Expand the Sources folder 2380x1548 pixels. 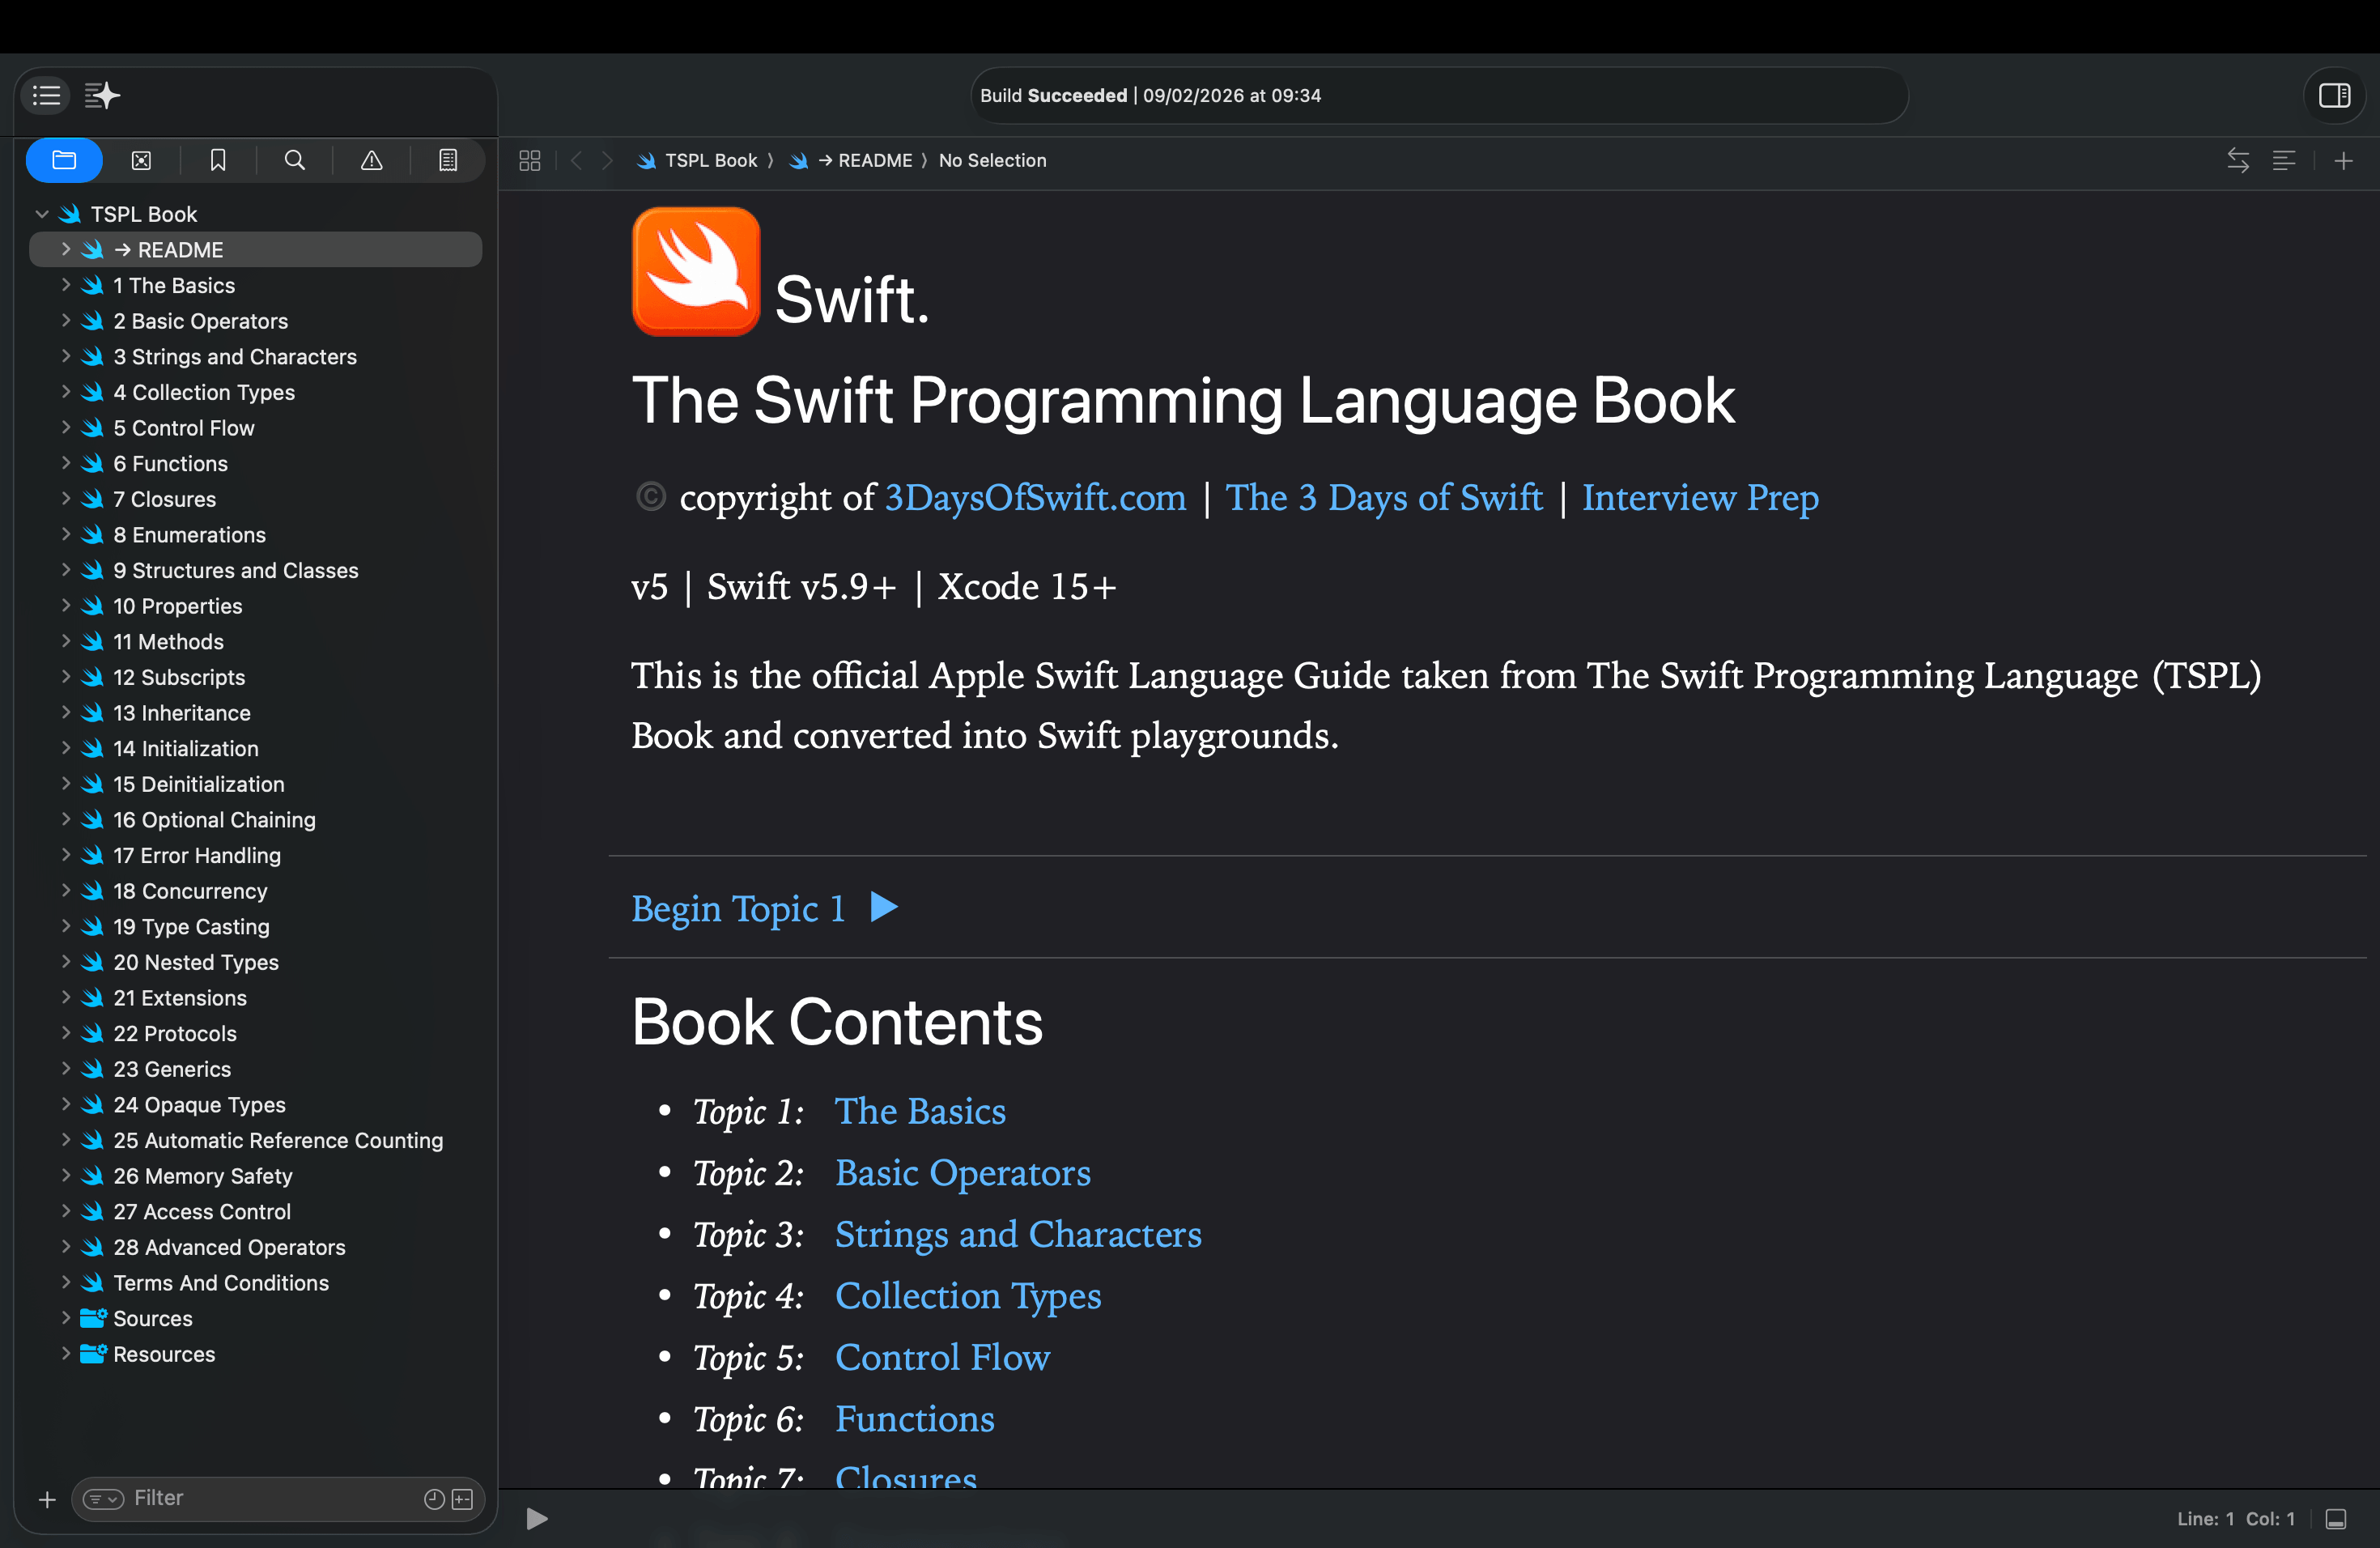65,1317
